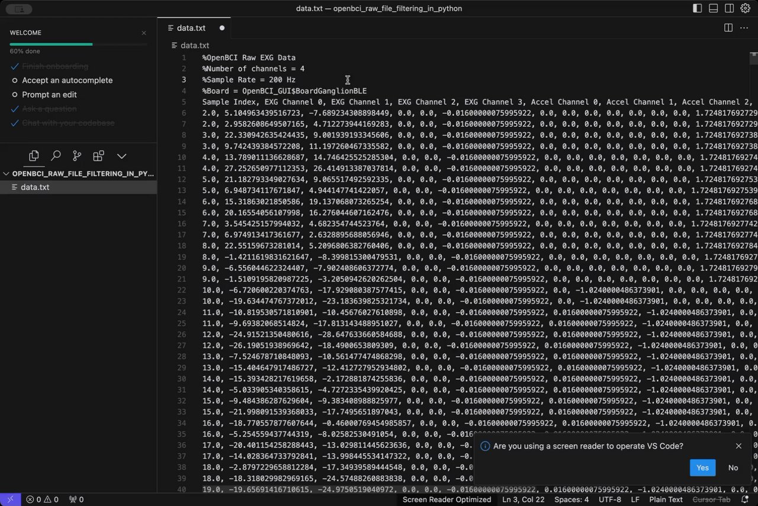Screen dimensions: 758x506
Task: Open notifications bell in status bar
Action: click(x=746, y=499)
